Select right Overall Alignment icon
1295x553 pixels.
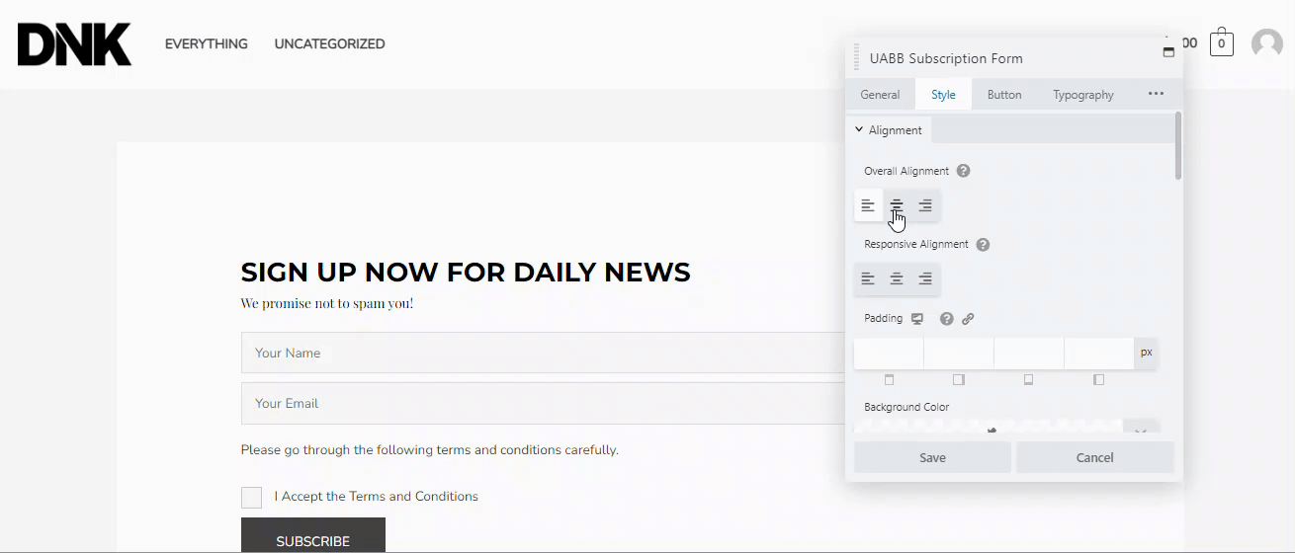[x=925, y=205]
